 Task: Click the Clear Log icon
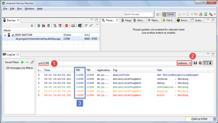(x=200, y=63)
